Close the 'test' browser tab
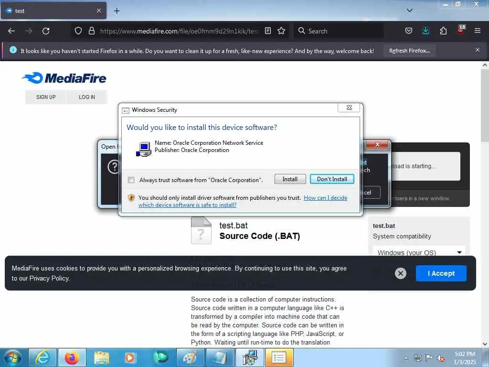The image size is (489, 367). (x=98, y=11)
